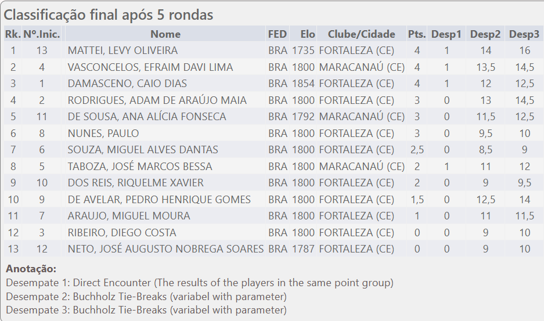Open DOS REIS, RIQUELME XAVIER

click(136, 183)
